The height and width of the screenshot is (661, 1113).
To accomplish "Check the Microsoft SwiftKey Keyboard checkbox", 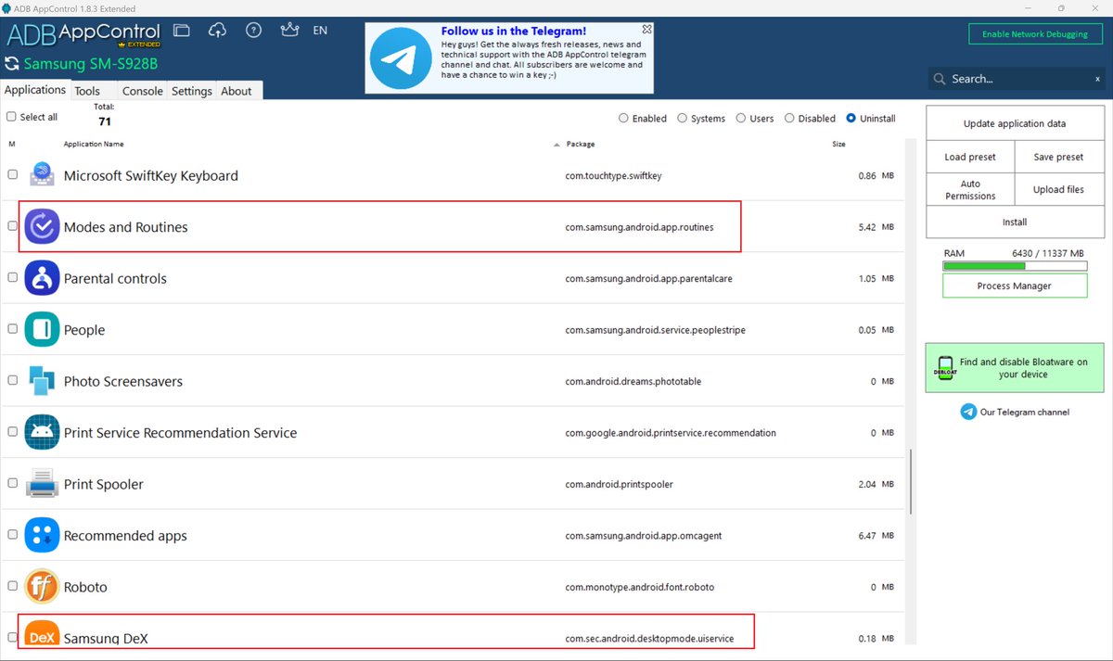I will (x=13, y=174).
